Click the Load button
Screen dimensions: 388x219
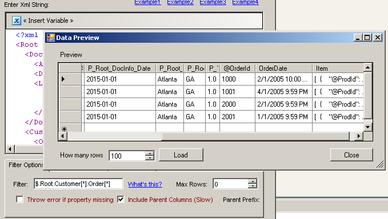click(x=181, y=155)
